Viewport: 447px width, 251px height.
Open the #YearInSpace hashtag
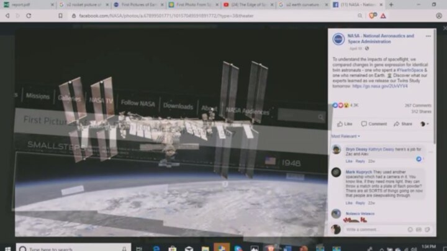pos(410,70)
